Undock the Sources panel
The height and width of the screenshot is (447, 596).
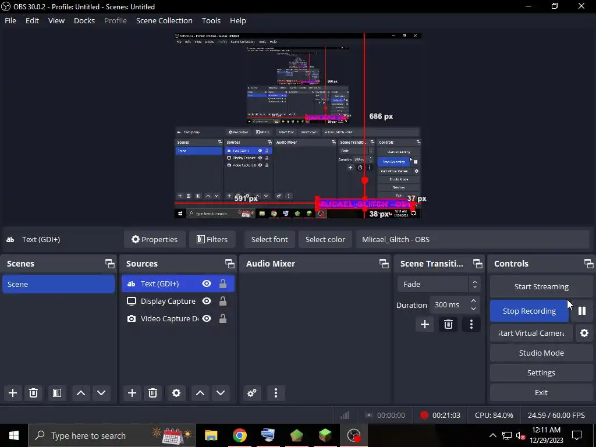click(x=229, y=264)
